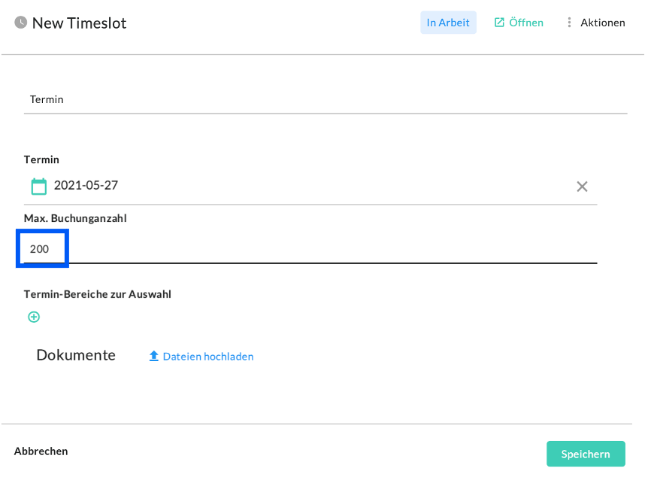The image size is (645, 489).
Task: Click the Max. Buchunganzahl label
Action: (x=75, y=218)
